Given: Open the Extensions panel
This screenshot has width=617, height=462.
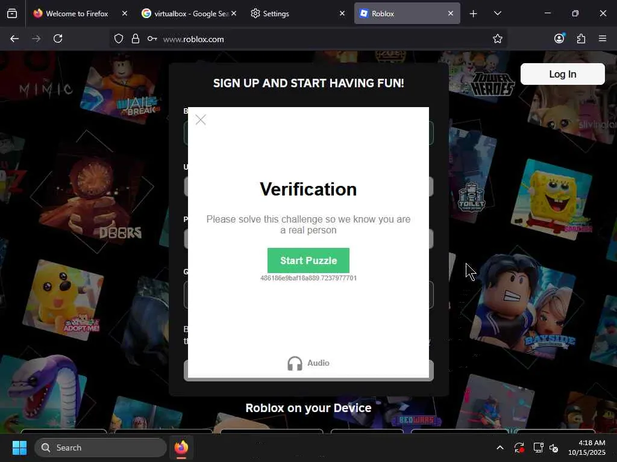Looking at the screenshot, I should point(581,38).
